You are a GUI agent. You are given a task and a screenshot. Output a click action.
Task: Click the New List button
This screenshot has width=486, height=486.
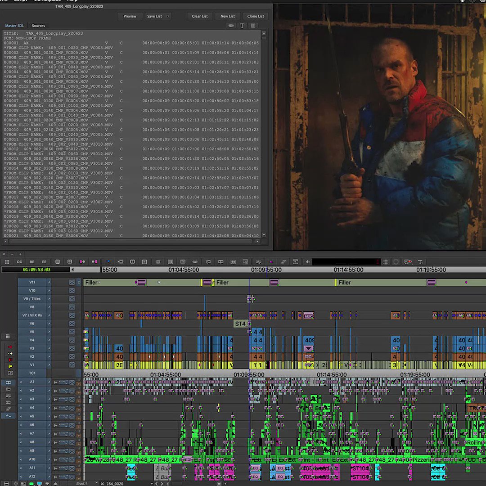coord(228,16)
